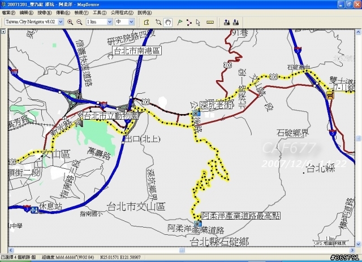Click the 台北市南港區 label

point(137,51)
